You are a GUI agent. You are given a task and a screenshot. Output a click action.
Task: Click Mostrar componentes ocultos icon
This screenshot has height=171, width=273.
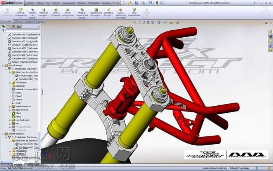pos(82,10)
